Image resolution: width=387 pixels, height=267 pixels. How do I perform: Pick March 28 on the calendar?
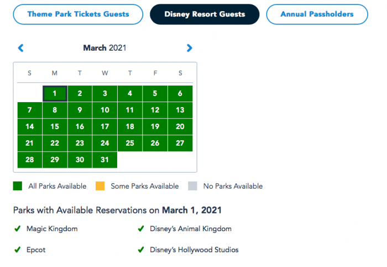(x=30, y=159)
